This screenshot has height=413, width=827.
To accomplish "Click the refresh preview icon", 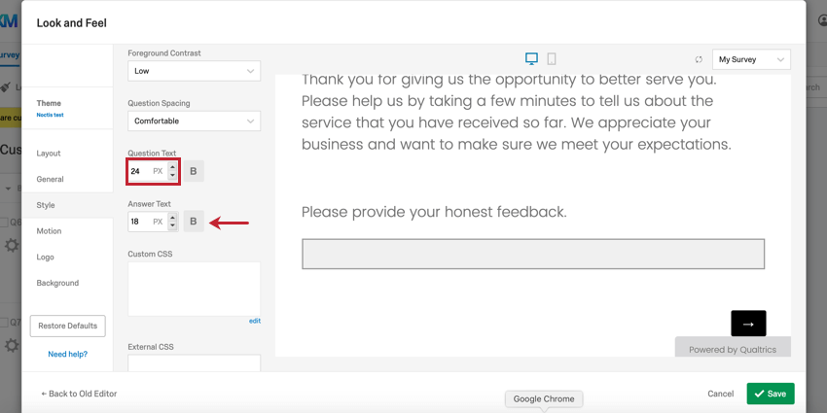I will click(x=699, y=59).
